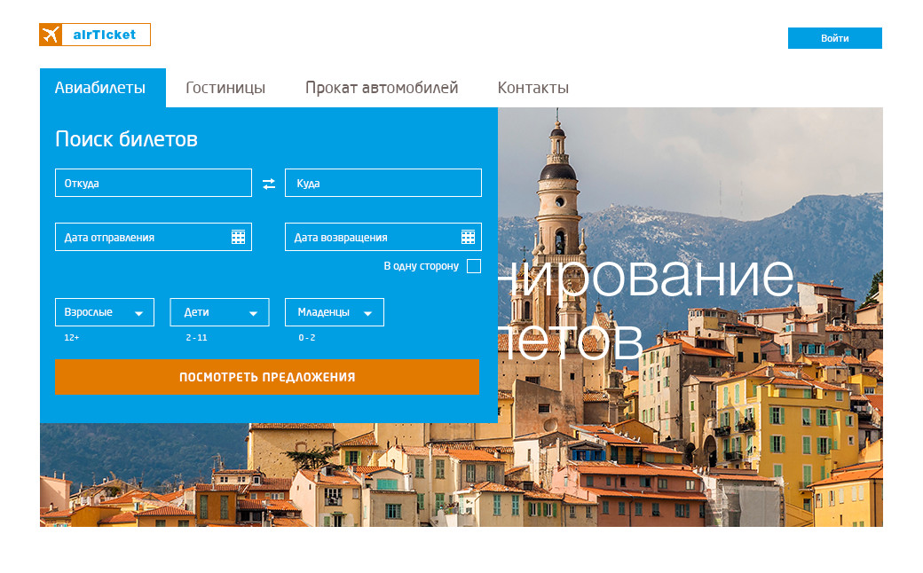Swap origin and destination with arrows icon
The height and width of the screenshot is (573, 923).
point(268,184)
